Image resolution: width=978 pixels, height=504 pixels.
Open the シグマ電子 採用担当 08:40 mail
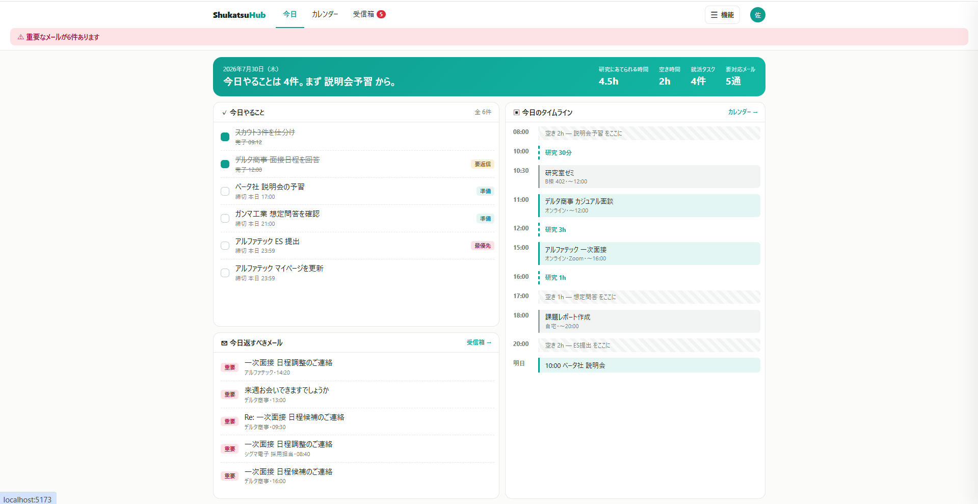[357, 448]
